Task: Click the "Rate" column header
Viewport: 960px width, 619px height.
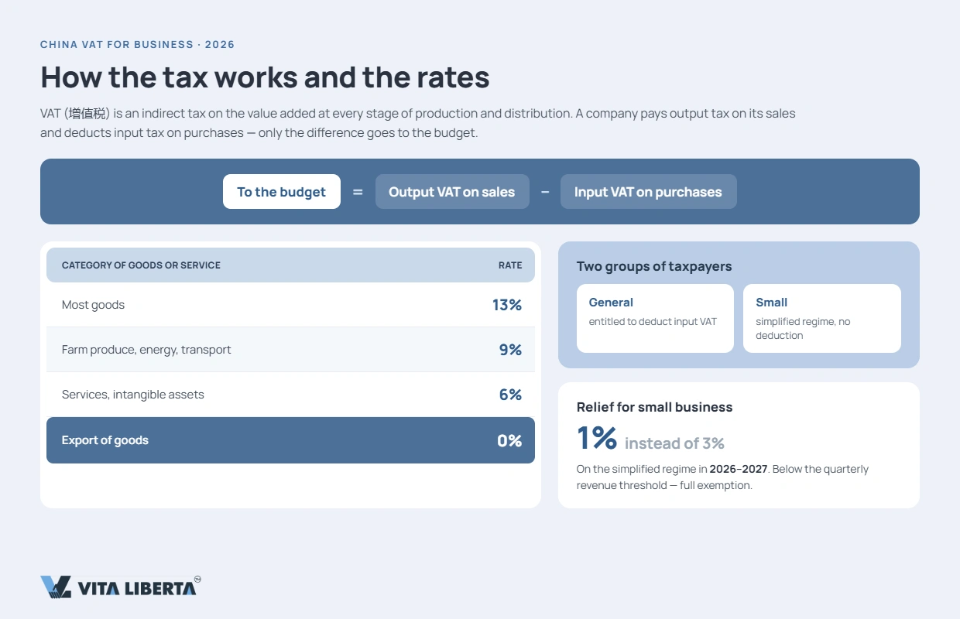Action: tap(510, 265)
